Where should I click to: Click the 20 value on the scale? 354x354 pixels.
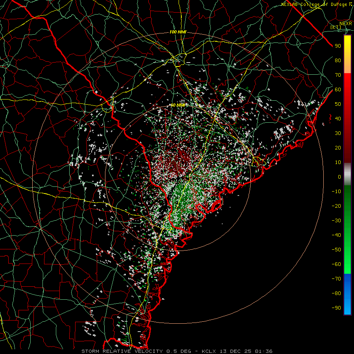pos(338,148)
